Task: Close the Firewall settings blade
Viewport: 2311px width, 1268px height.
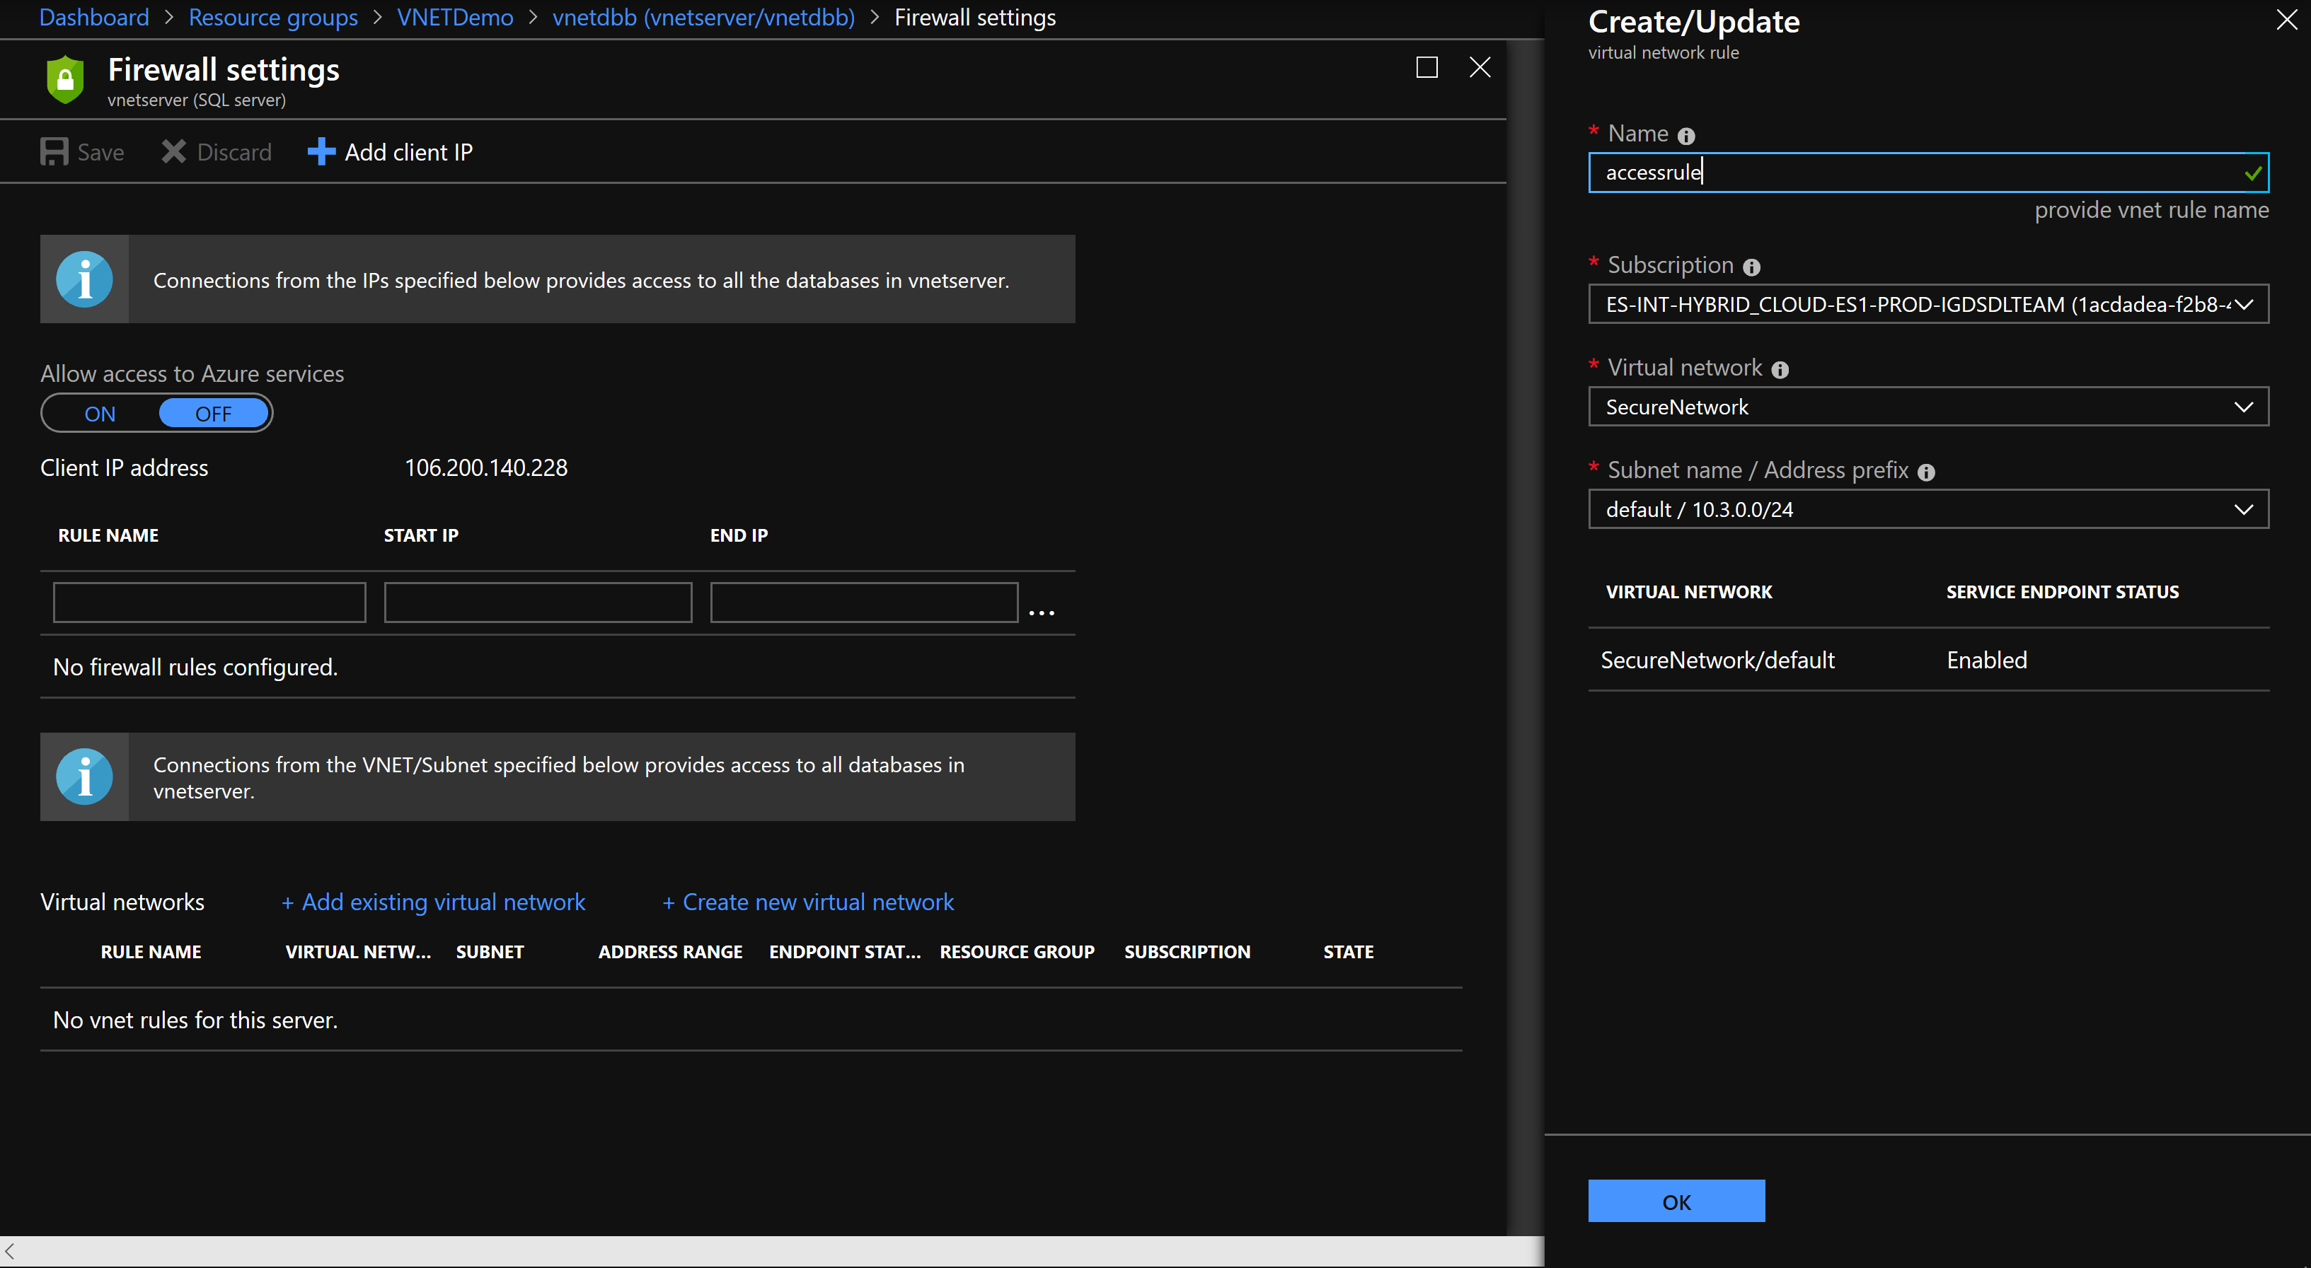Action: pos(1480,67)
